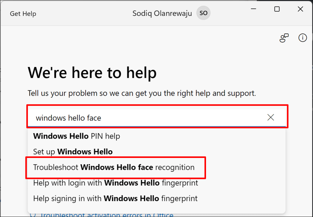Image resolution: width=313 pixels, height=217 pixels.
Task: Select 'Help signing in with Windows Hello fingerprint'
Action: (115, 198)
